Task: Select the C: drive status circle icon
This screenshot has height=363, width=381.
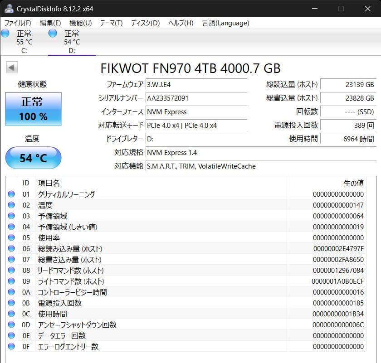Action: (5, 33)
